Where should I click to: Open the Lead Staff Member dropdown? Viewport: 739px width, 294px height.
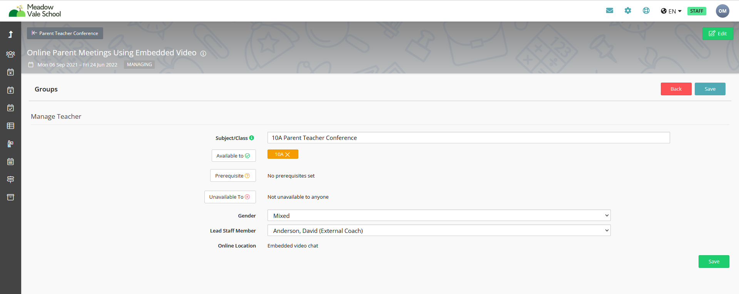pyautogui.click(x=439, y=231)
